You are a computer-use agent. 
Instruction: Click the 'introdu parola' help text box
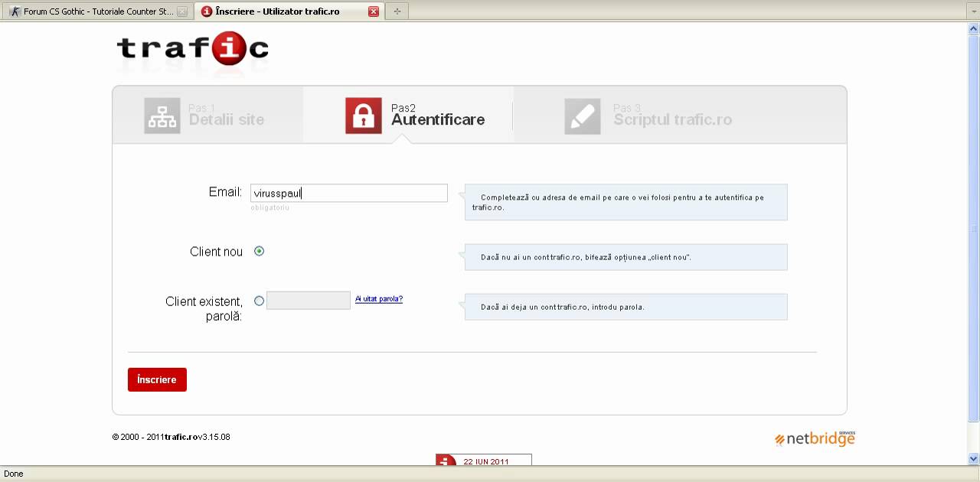[x=626, y=307]
